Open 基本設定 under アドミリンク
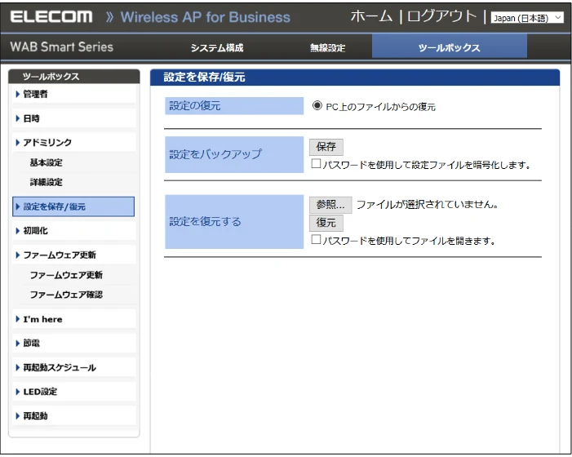 tap(46, 162)
